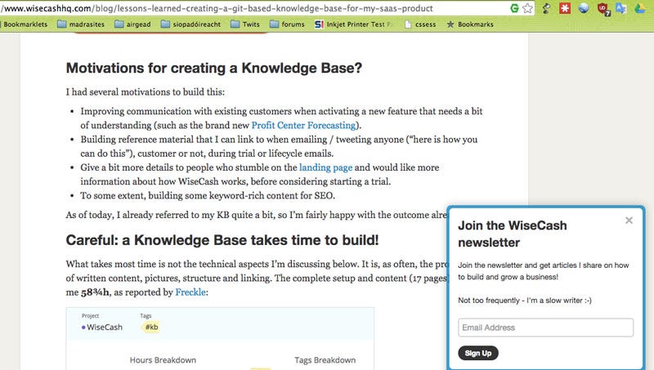Open the uBlock Origin shield icon

tap(603, 8)
